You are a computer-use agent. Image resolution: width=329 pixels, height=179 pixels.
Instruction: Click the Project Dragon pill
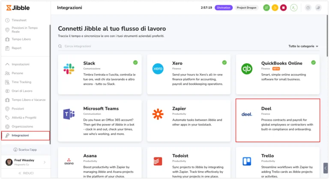[246, 8]
